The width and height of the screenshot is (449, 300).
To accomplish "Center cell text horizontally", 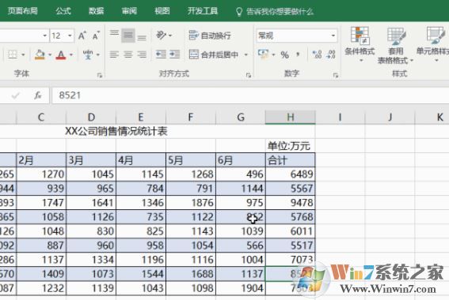I will (128, 54).
